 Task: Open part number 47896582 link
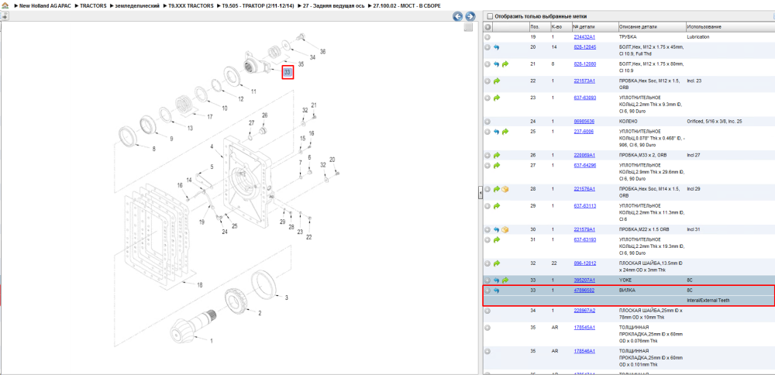[584, 291]
